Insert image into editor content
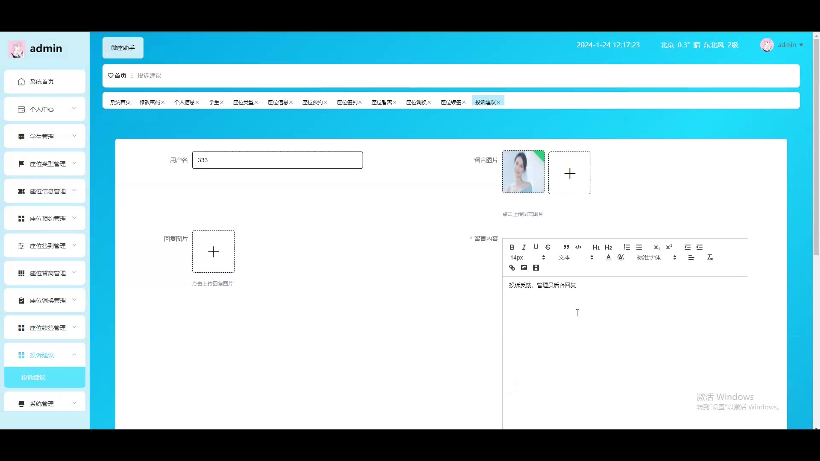 click(524, 268)
